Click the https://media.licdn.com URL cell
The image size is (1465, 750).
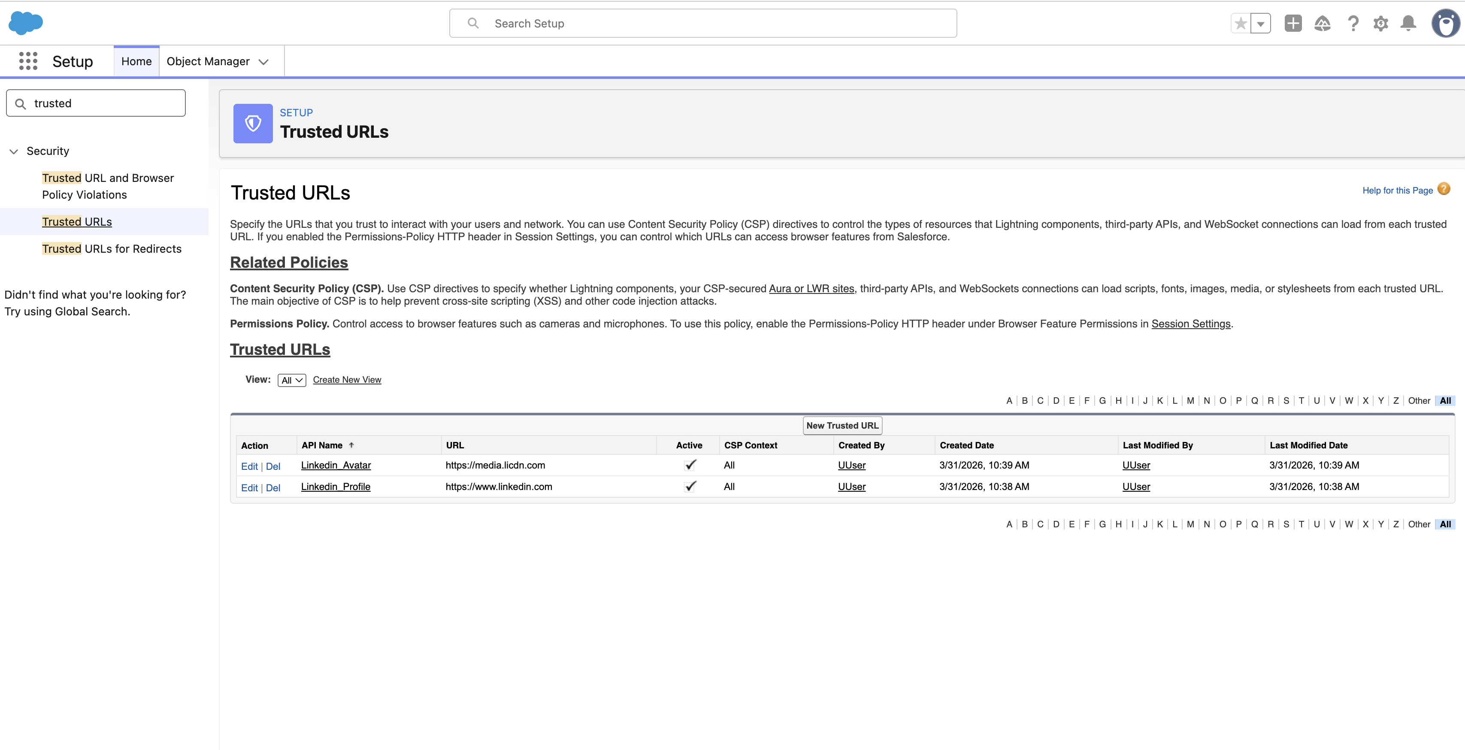tap(495, 465)
